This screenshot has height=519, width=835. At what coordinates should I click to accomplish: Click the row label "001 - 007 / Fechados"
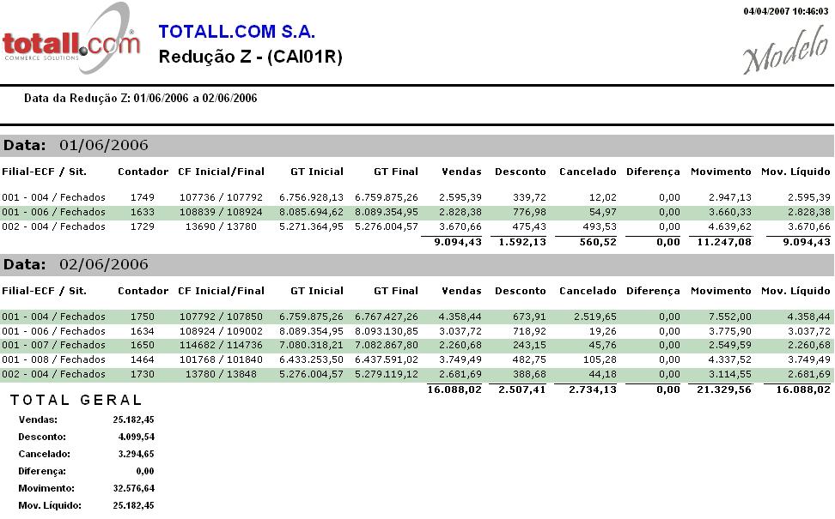pyautogui.click(x=54, y=345)
